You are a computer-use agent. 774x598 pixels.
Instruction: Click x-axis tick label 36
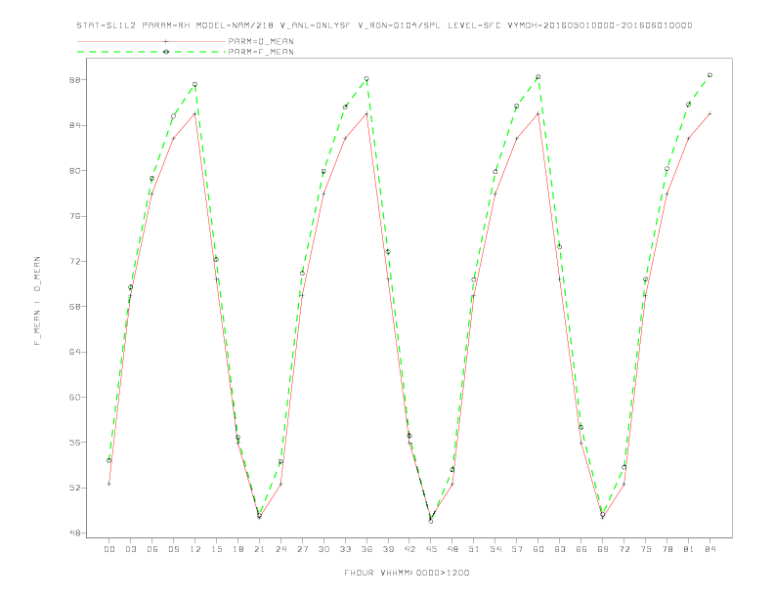click(366, 549)
